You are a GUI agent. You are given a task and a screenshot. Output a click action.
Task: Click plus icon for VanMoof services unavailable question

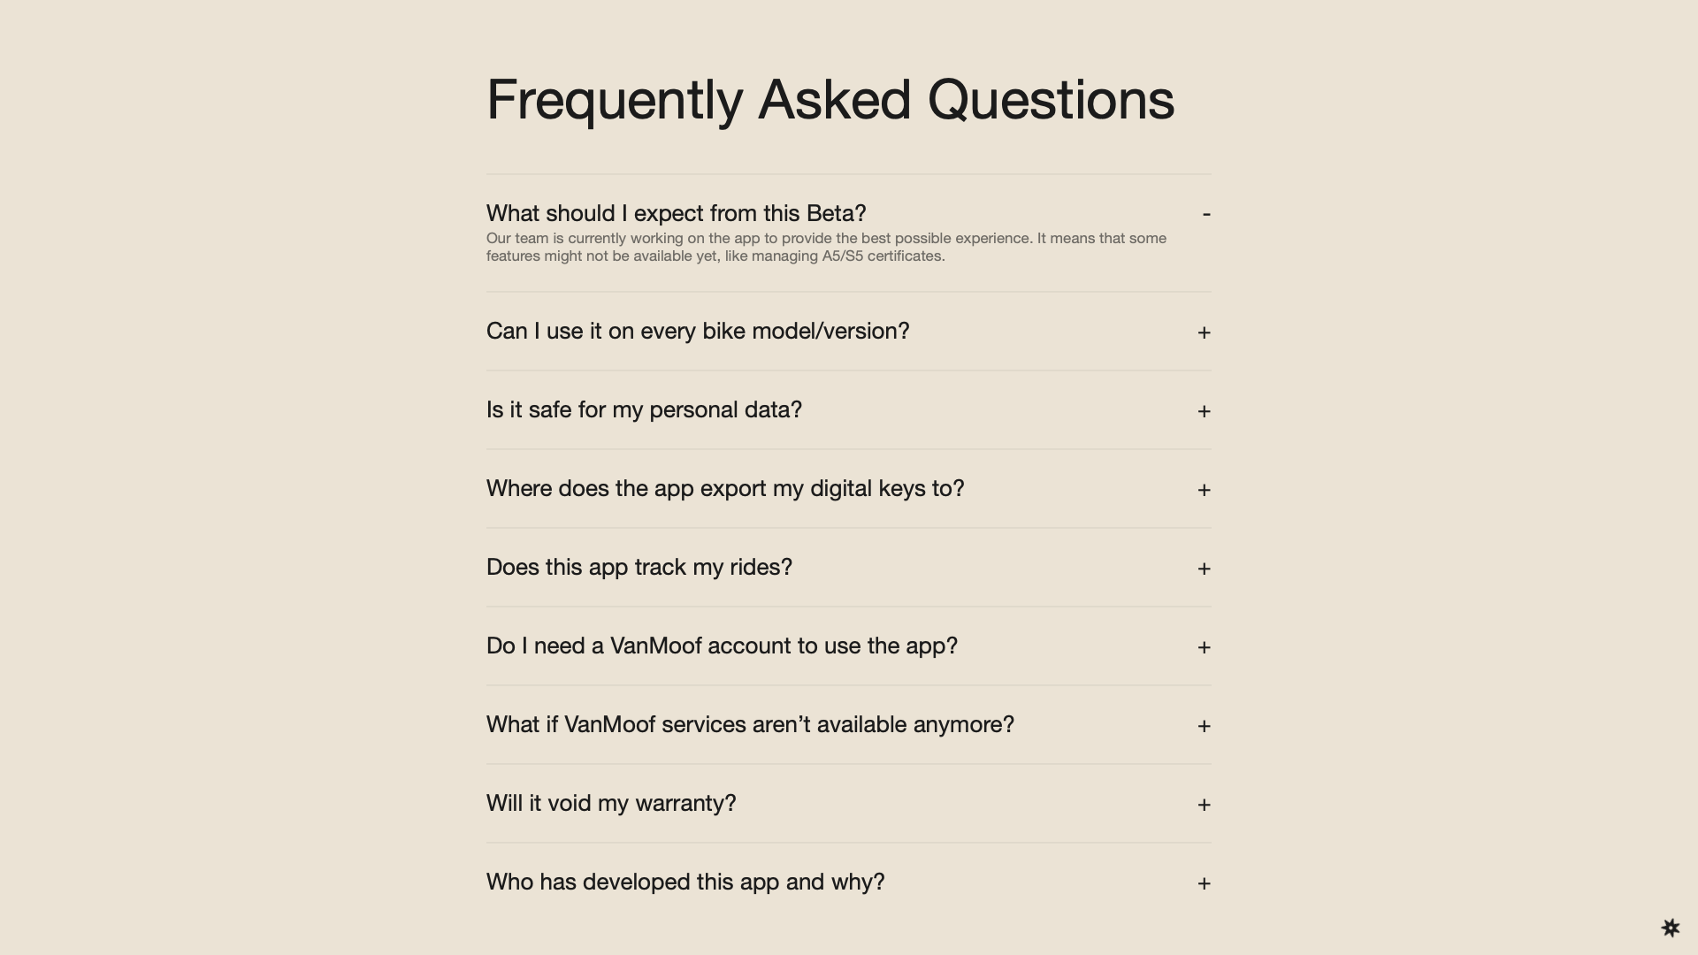click(1204, 726)
